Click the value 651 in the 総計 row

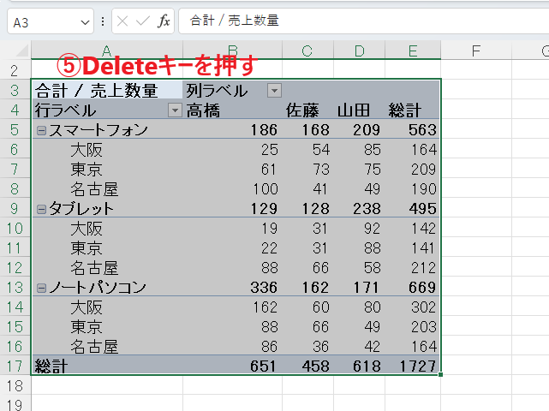coord(263,366)
